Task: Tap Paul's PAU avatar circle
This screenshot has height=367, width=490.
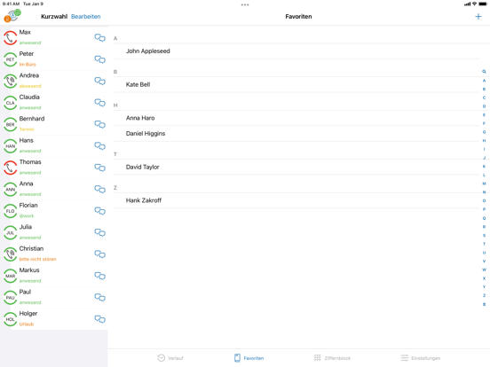Action: 11,297
